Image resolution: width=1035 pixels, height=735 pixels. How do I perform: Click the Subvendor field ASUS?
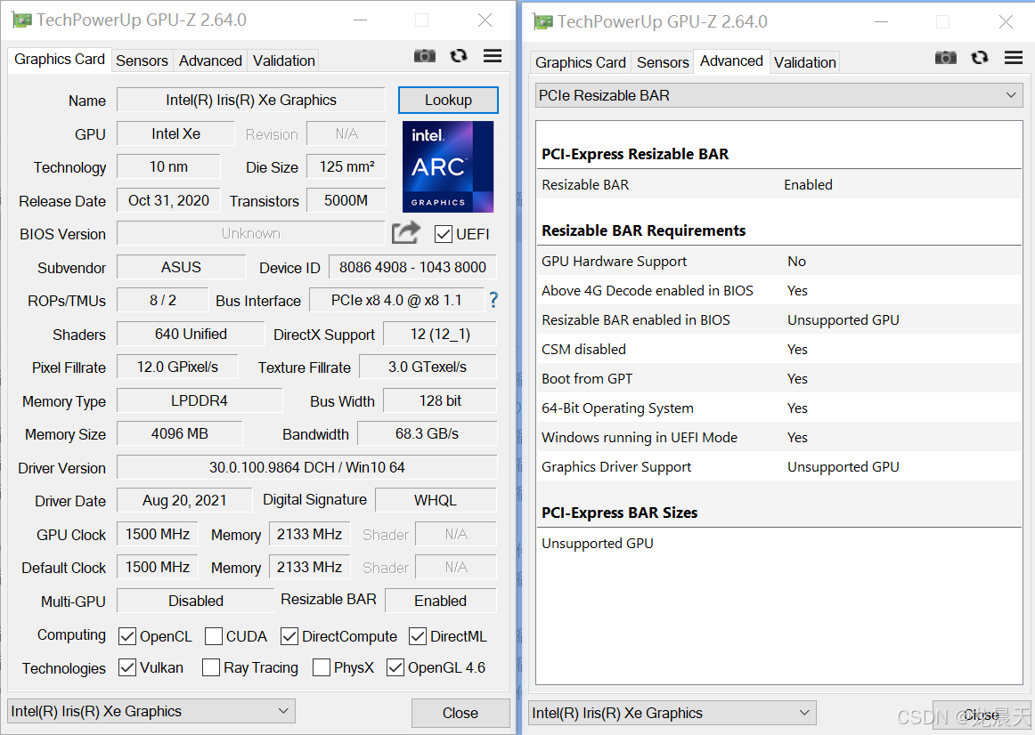pos(181,267)
